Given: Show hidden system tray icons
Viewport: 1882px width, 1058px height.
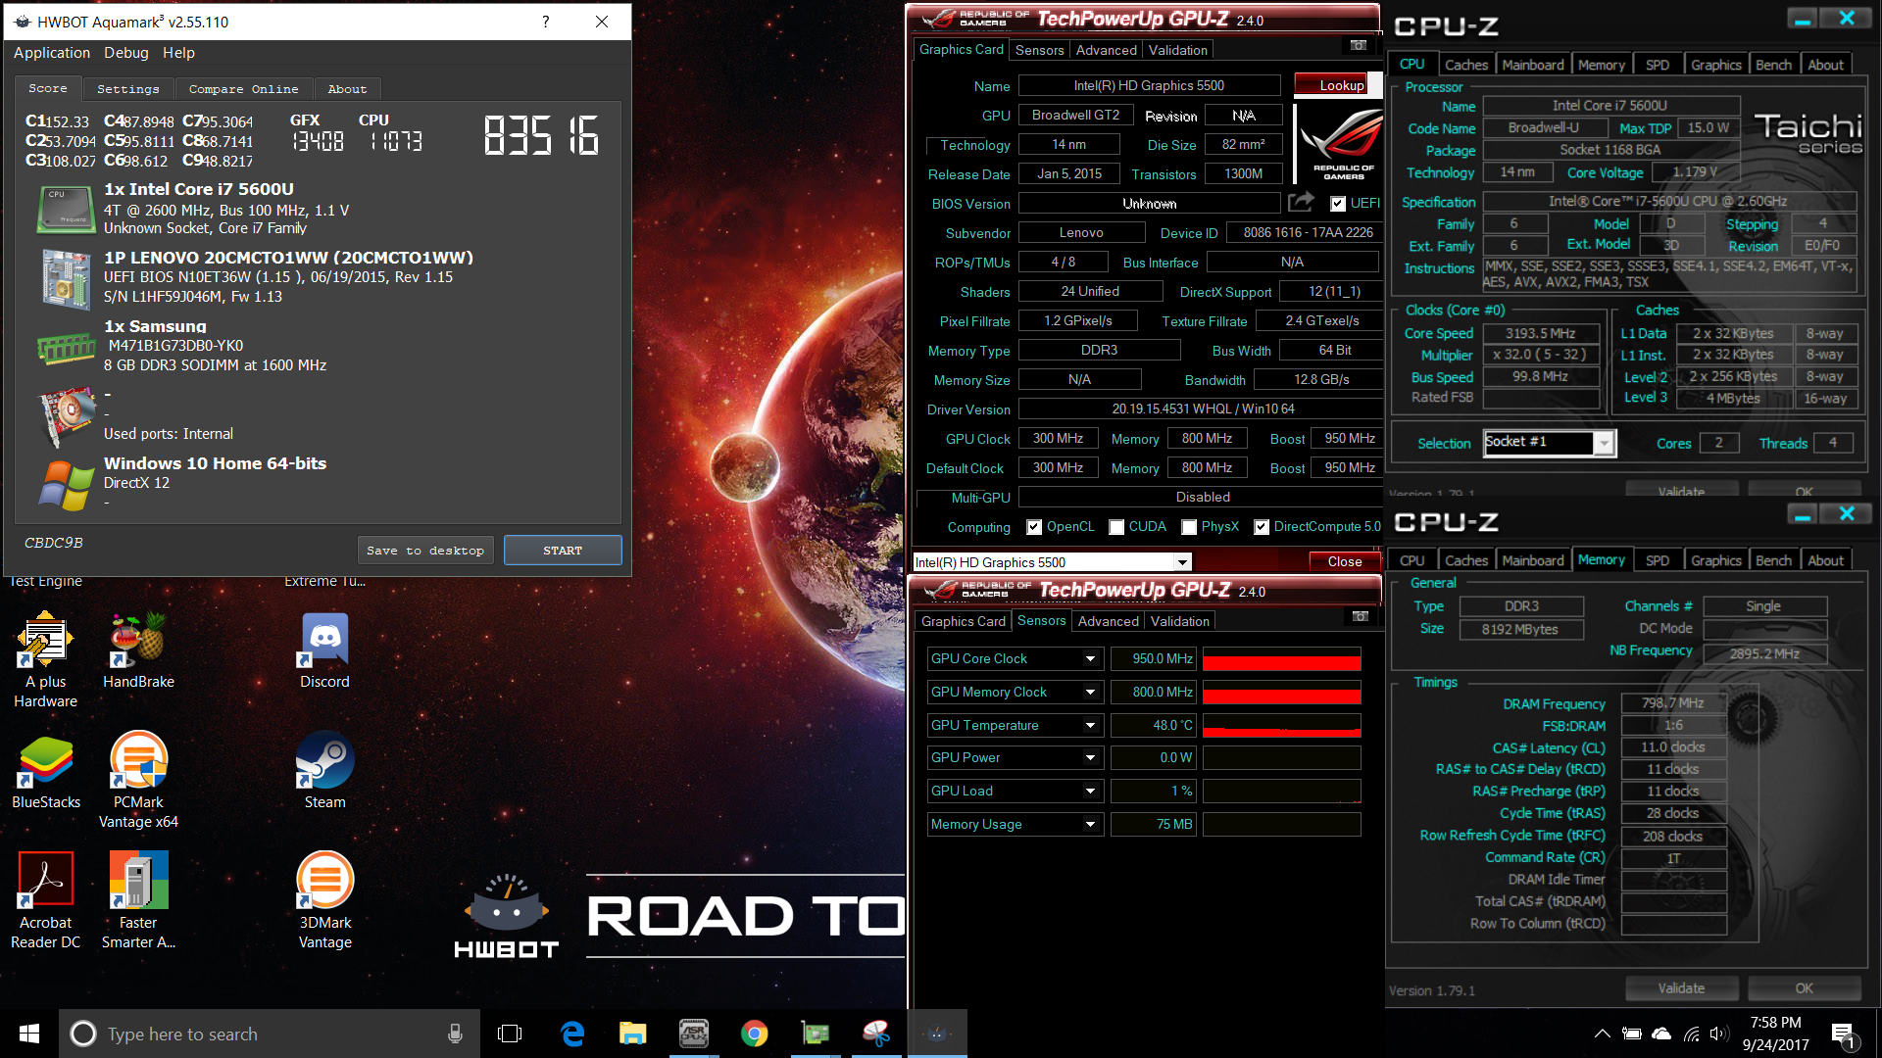Looking at the screenshot, I should [1602, 1034].
